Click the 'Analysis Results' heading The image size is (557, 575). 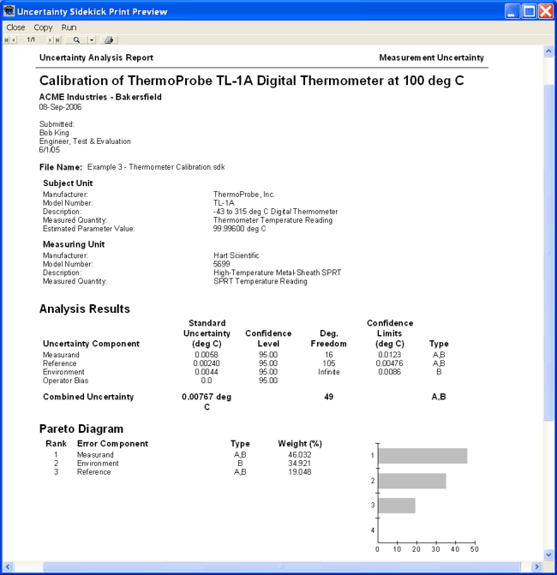pos(85,308)
